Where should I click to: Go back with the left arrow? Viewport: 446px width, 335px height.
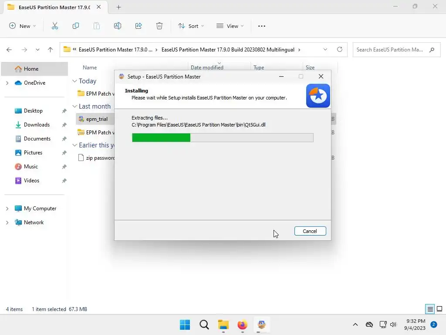(9, 50)
